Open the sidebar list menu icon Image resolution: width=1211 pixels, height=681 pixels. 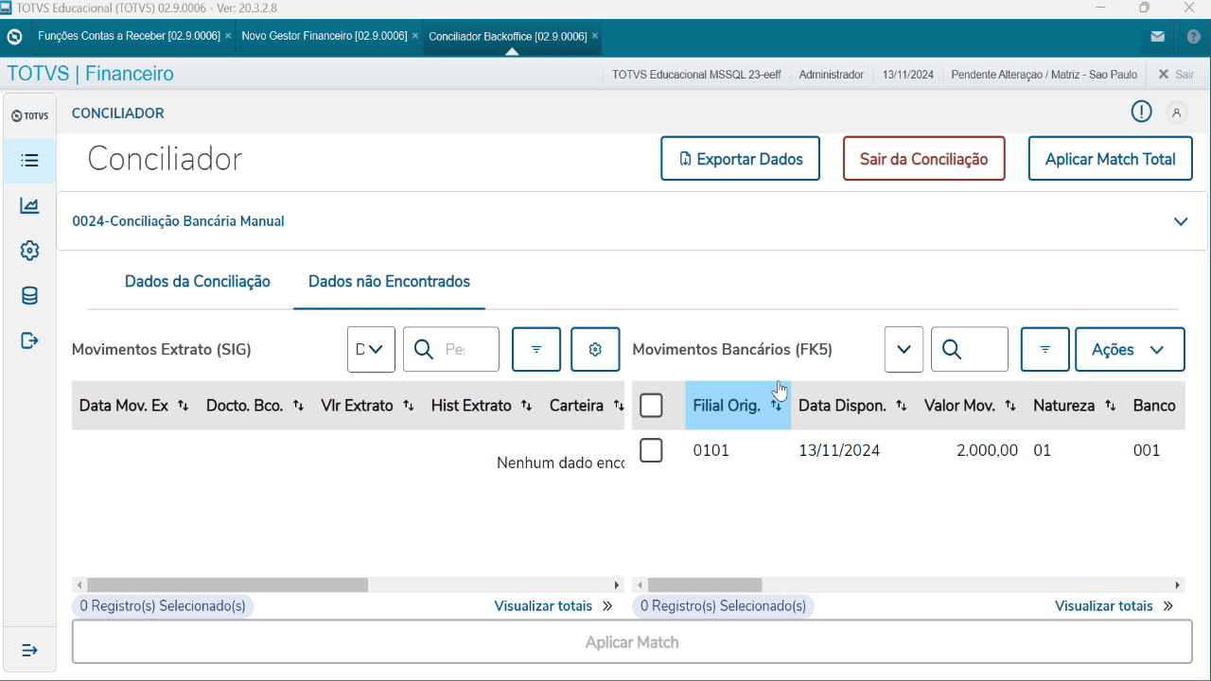coord(29,161)
